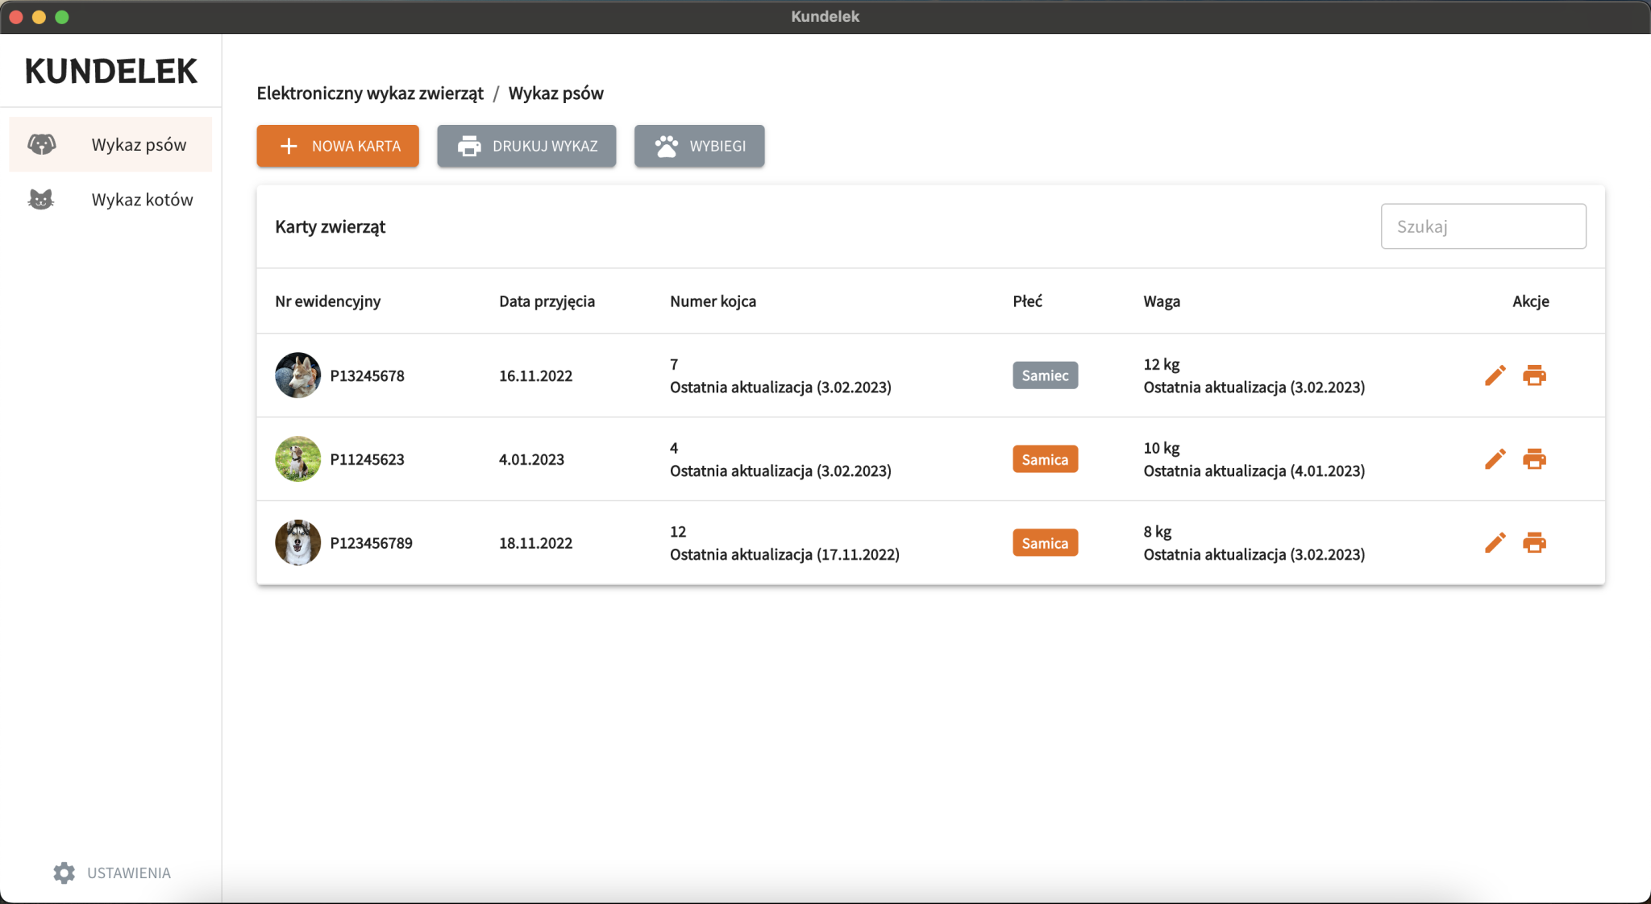Click weight value 8 kg
This screenshot has width=1651, height=904.
[1157, 532]
